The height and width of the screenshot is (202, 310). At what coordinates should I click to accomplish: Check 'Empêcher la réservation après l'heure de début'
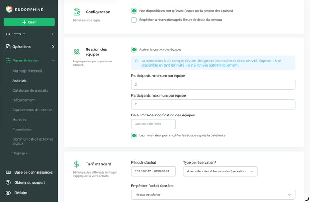[x=134, y=20]
